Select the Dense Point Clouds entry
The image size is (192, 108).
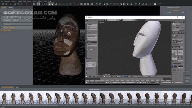coord(16,21)
